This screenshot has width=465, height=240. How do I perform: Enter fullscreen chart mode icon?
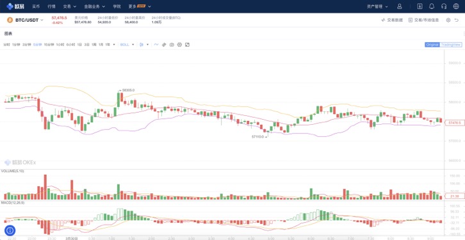coord(187,45)
